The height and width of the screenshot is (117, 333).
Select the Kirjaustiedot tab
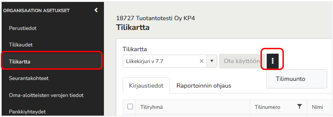click(146, 86)
